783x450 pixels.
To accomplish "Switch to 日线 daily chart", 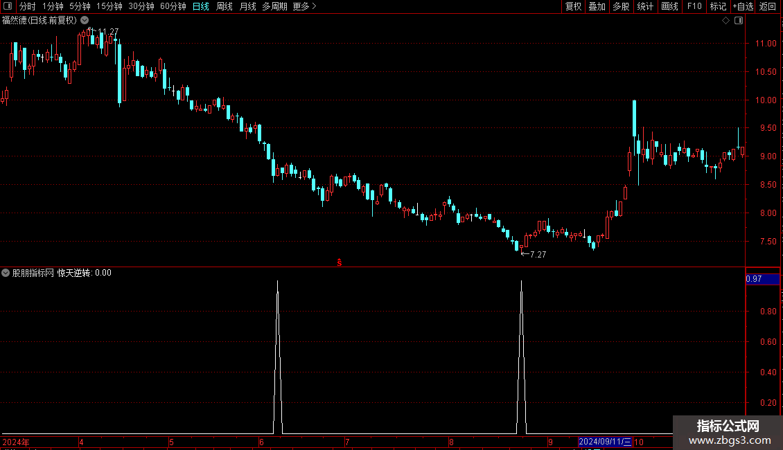I will point(201,6).
